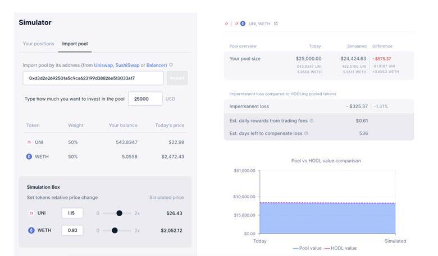Click the UNI token icon in token table

(29, 142)
